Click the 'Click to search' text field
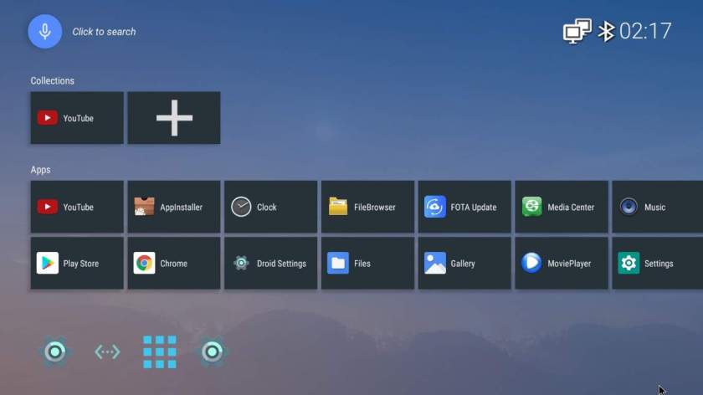703x395 pixels. point(104,32)
